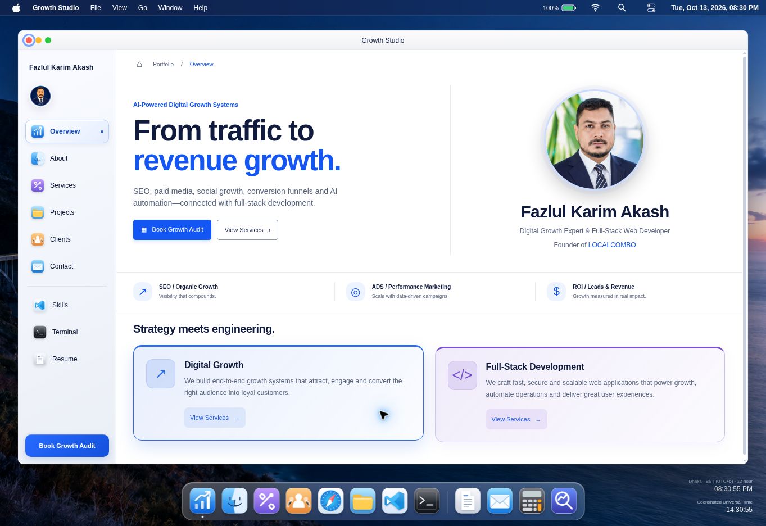The image size is (766, 526).
Task: Click View Services in the Digital Growth card
Action: coord(215,418)
